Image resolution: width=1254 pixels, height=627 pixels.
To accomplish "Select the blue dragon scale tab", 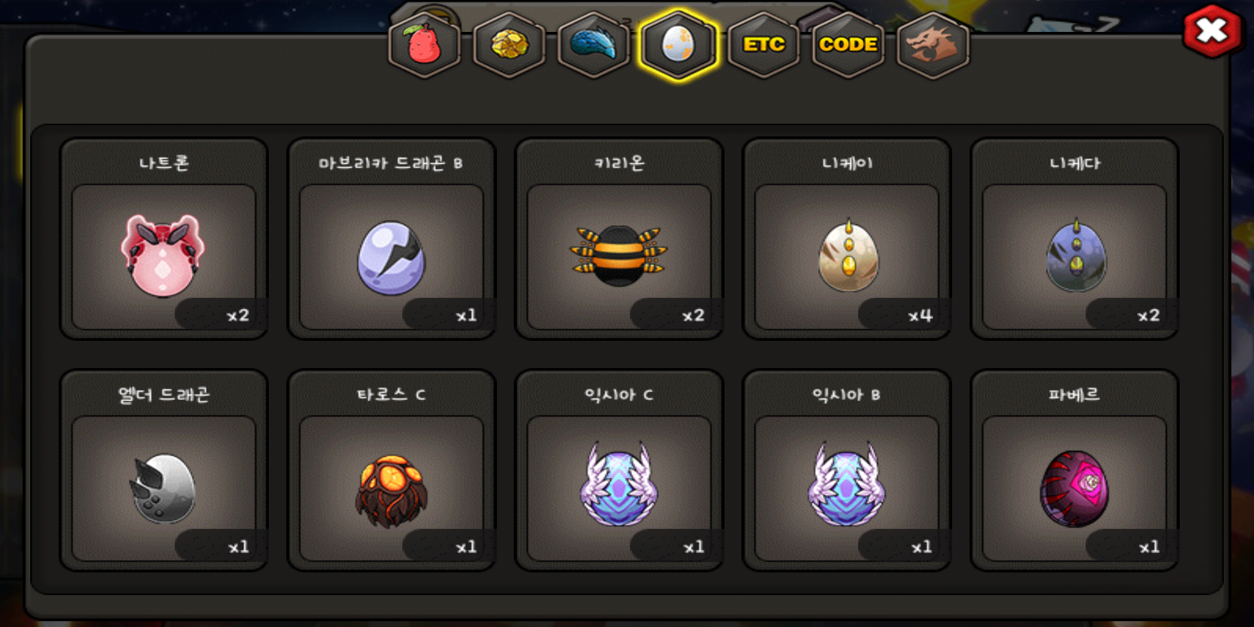I will [593, 45].
